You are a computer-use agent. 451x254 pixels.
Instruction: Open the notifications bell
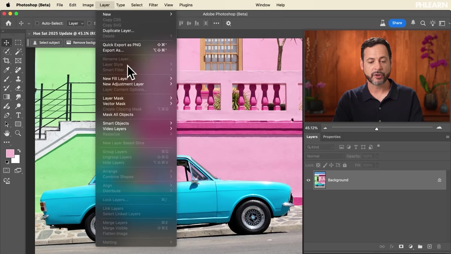(413, 23)
